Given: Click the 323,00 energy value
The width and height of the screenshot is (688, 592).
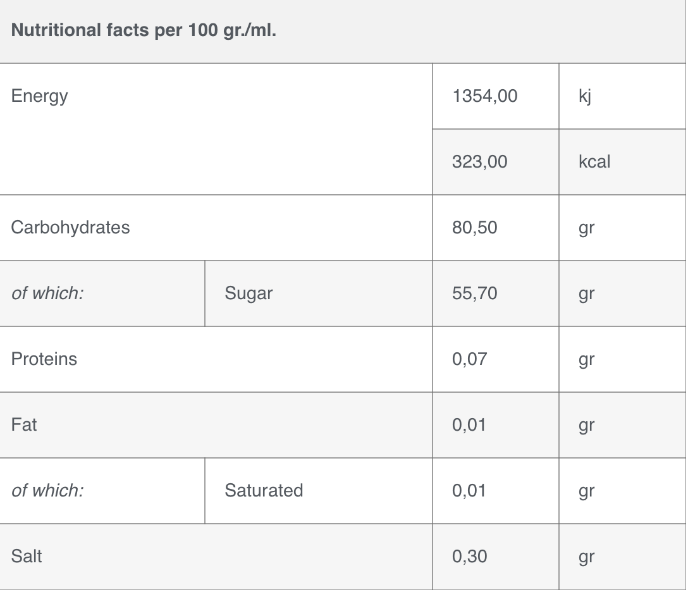Looking at the screenshot, I should click(x=479, y=162).
